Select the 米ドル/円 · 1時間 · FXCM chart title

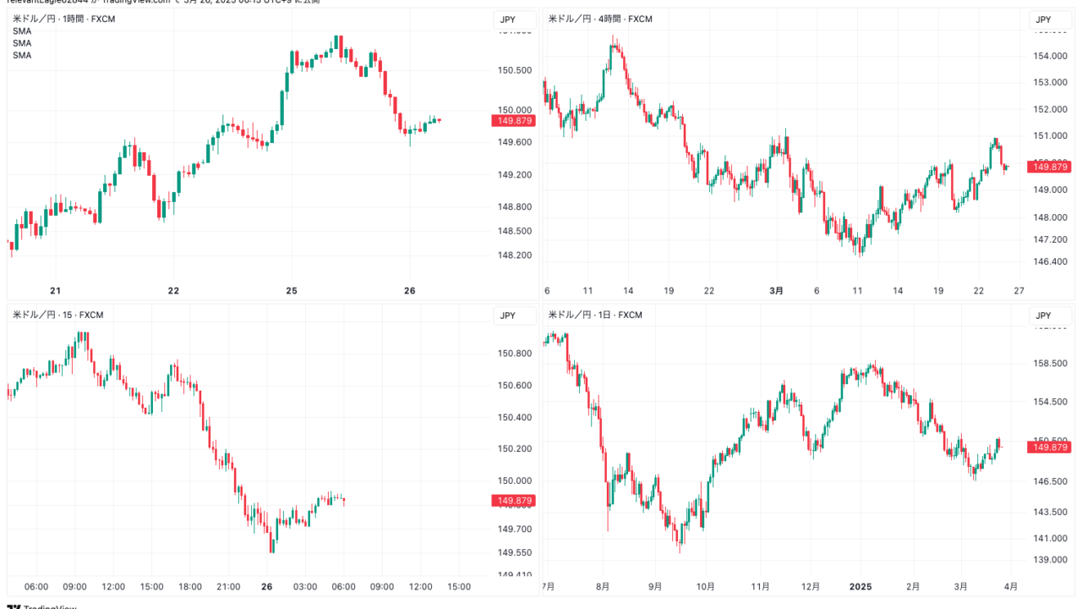(x=63, y=19)
